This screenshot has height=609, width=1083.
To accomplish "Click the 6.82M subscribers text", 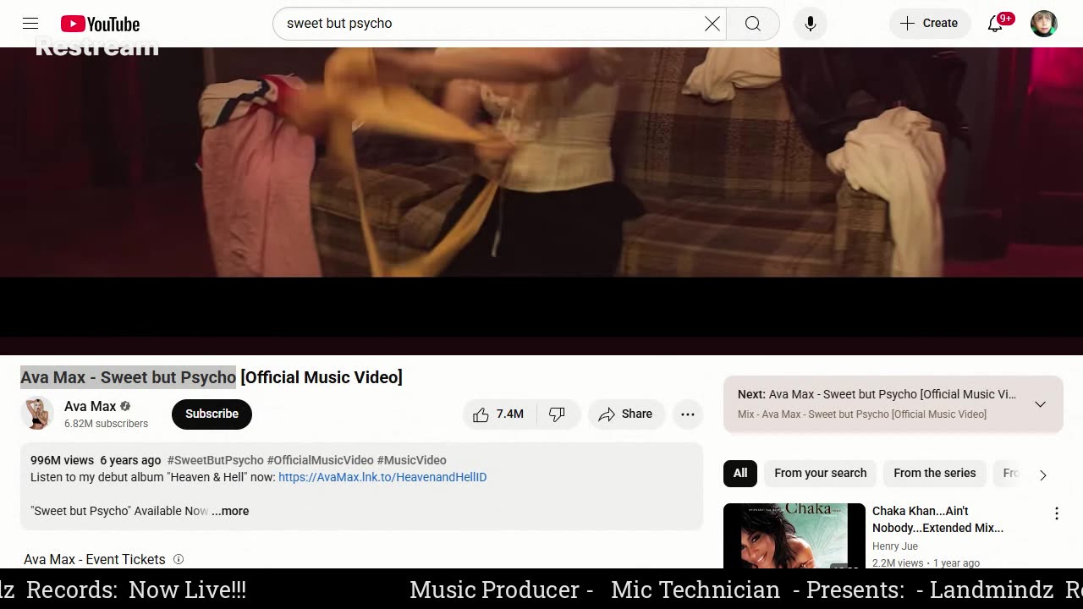I will pyautogui.click(x=106, y=424).
